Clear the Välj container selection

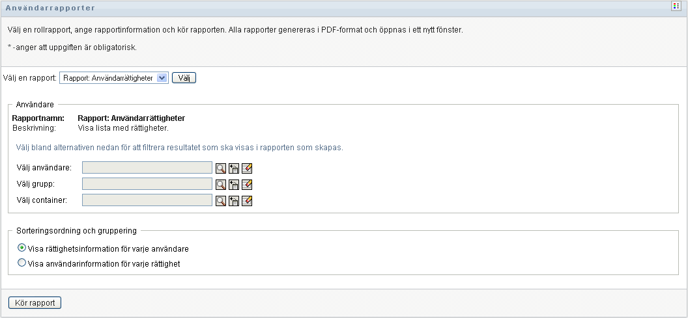click(247, 200)
